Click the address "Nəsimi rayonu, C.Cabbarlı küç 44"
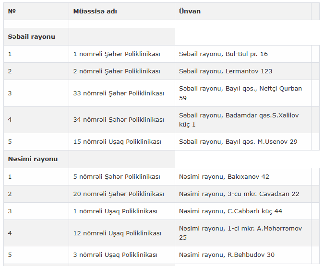This screenshot has height=266, width=324. pyautogui.click(x=230, y=211)
